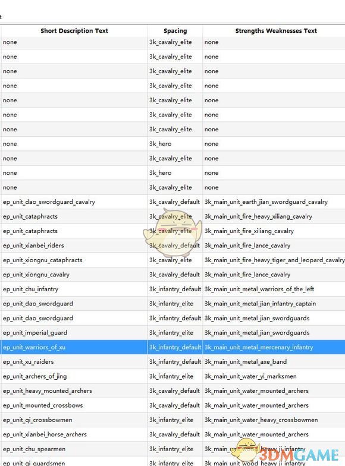
Task: Select the 3k_main_unit_water_yi_marksmen cell
Action: point(274,376)
